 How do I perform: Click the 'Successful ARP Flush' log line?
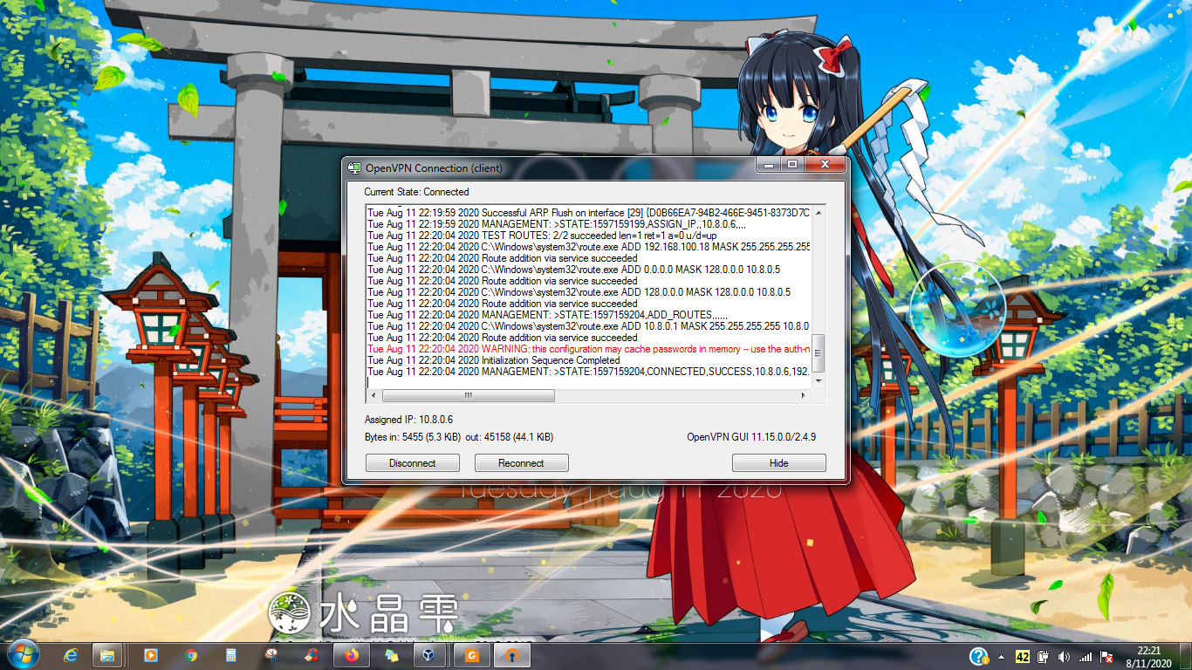[x=588, y=213]
